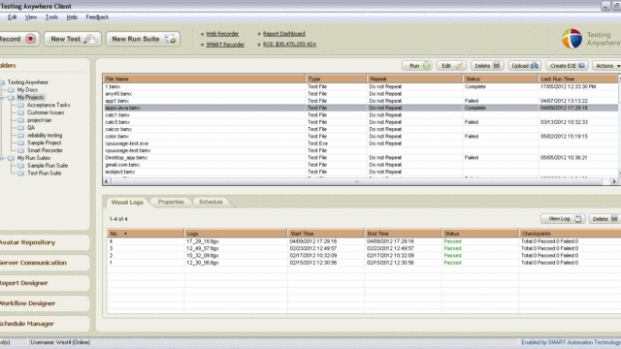Image resolution: width=621 pixels, height=349 pixels.
Task: Toggle sort arrow on No. column
Action: click(x=125, y=234)
